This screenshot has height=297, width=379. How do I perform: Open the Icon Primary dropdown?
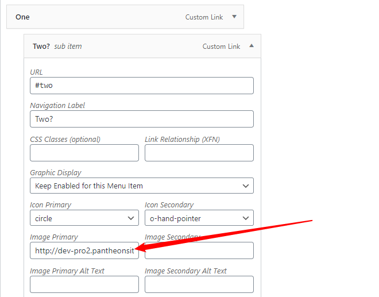click(84, 218)
